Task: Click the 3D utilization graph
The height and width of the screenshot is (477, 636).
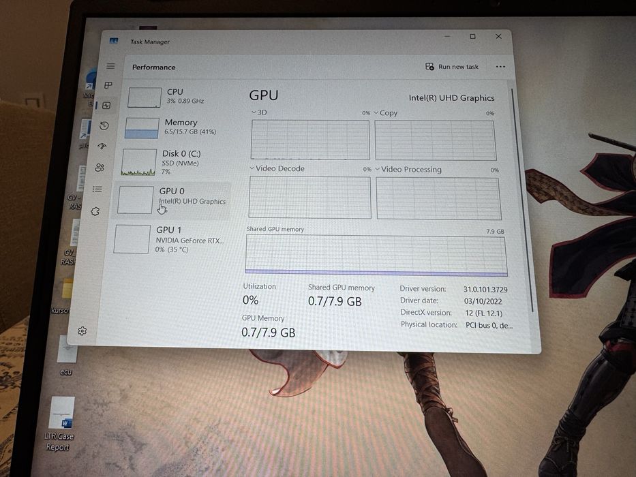Action: (310, 140)
